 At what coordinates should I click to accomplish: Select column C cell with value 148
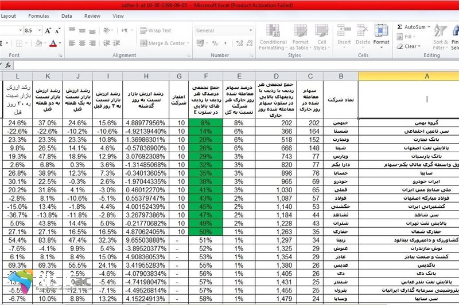(x=310, y=148)
